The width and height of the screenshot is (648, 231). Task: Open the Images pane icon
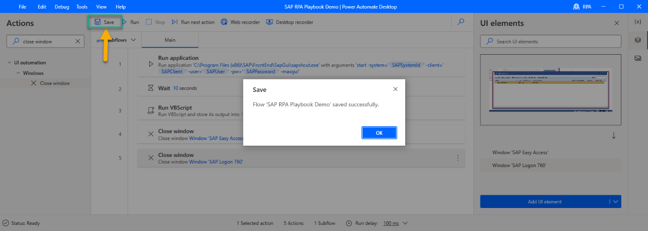[x=638, y=58]
